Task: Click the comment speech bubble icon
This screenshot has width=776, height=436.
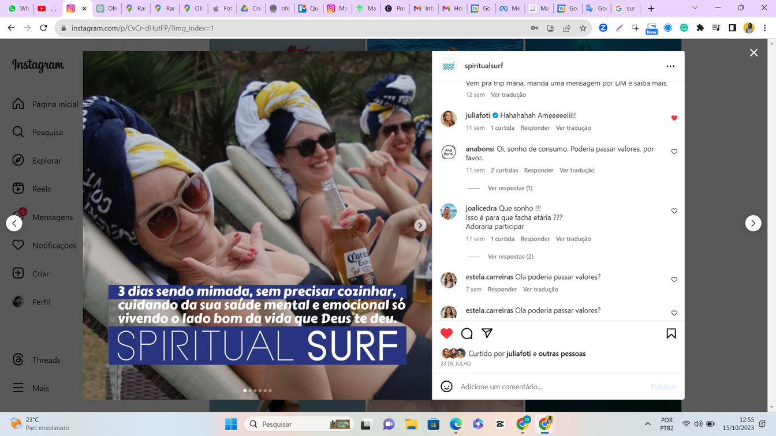Action: pyautogui.click(x=467, y=333)
